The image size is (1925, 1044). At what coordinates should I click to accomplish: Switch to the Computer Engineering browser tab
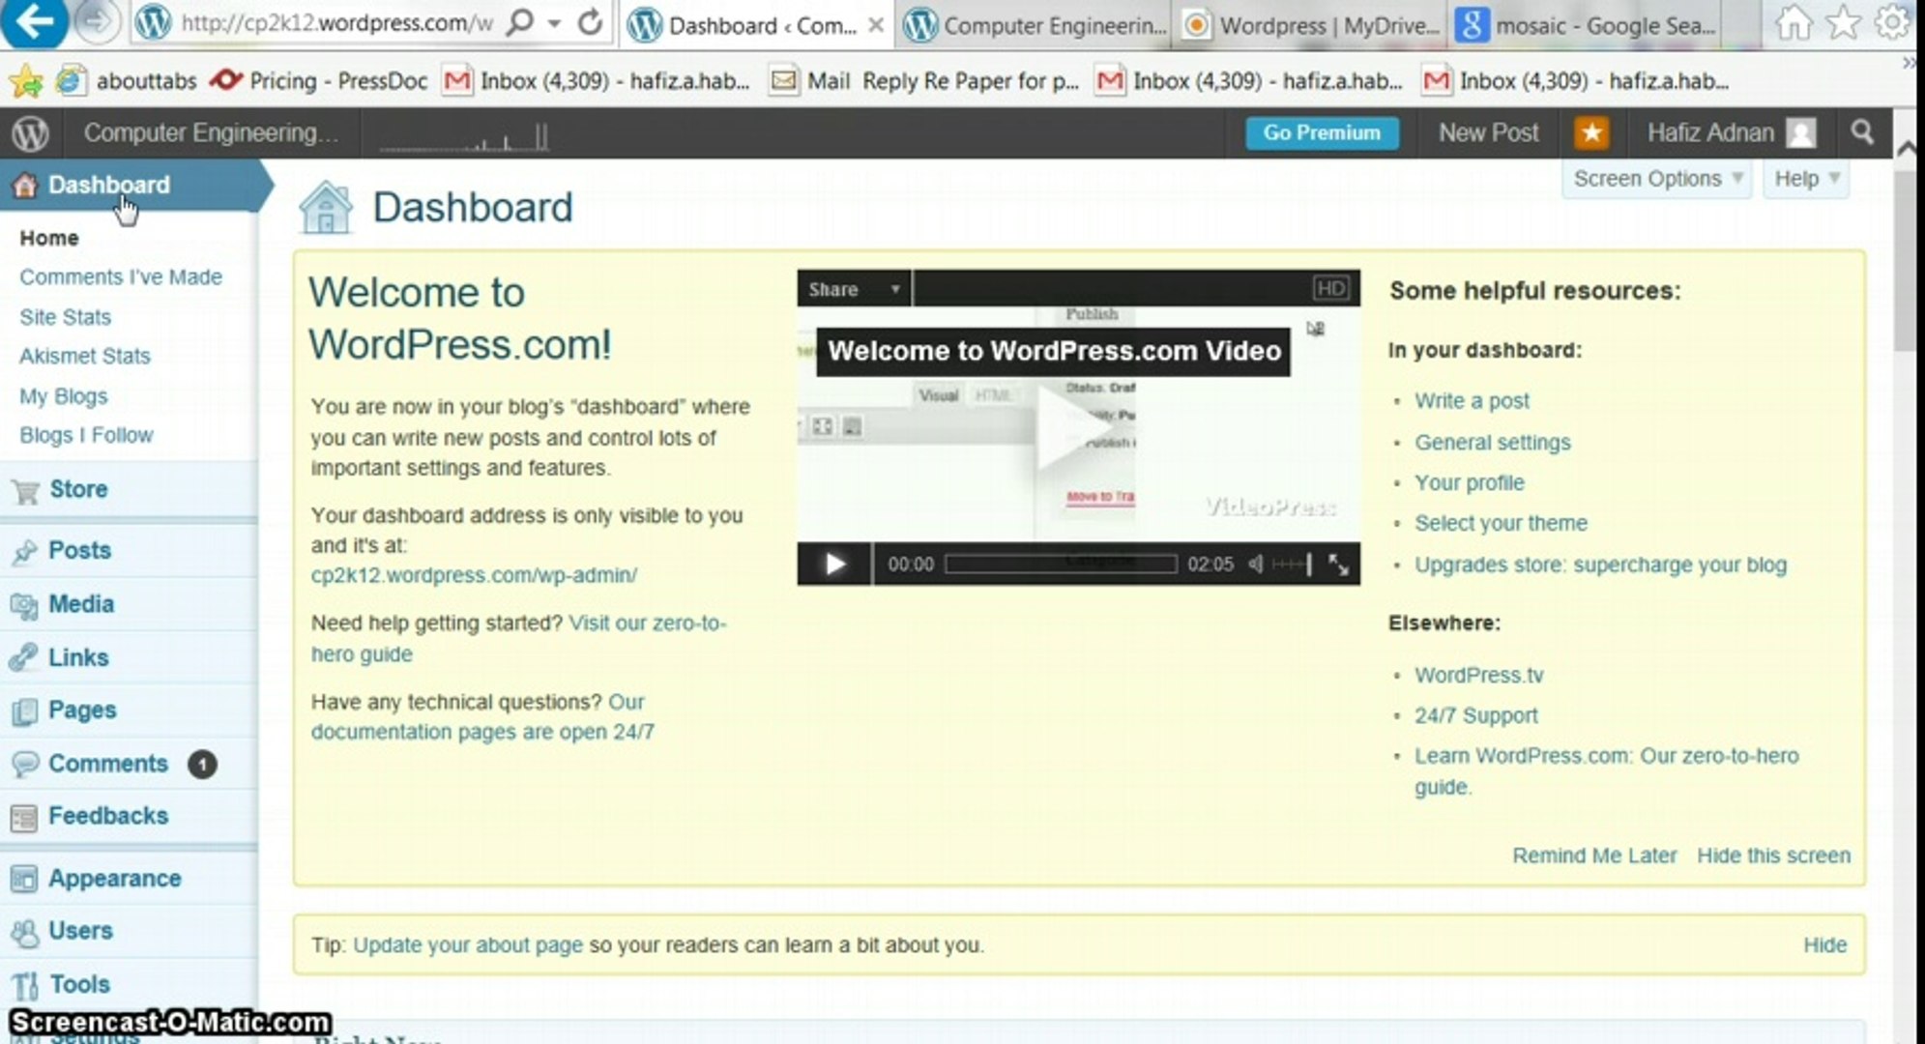click(x=1035, y=26)
